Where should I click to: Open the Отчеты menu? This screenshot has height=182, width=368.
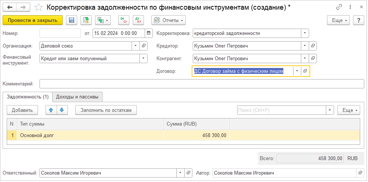pyautogui.click(x=169, y=20)
